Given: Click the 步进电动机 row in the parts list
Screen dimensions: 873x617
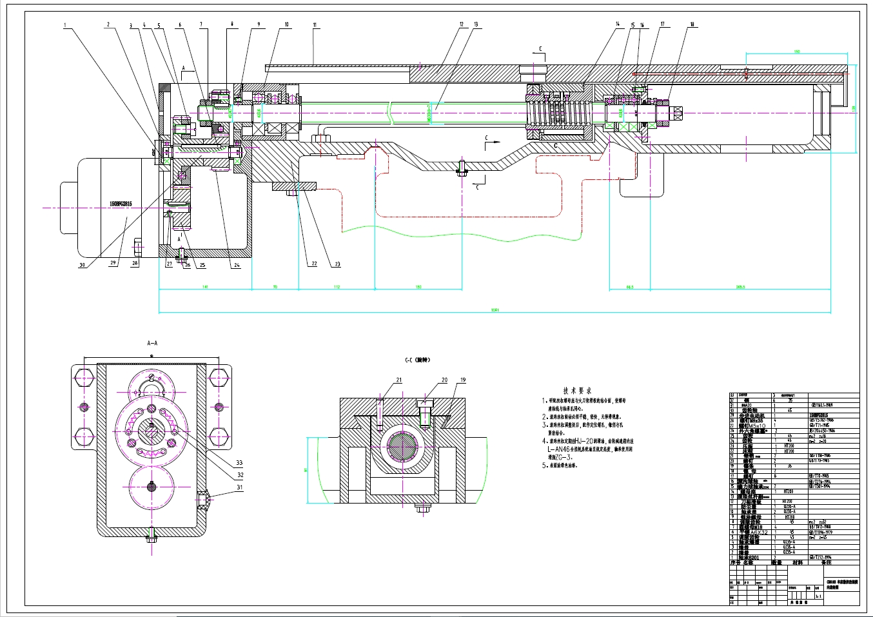Looking at the screenshot, I should point(751,416).
